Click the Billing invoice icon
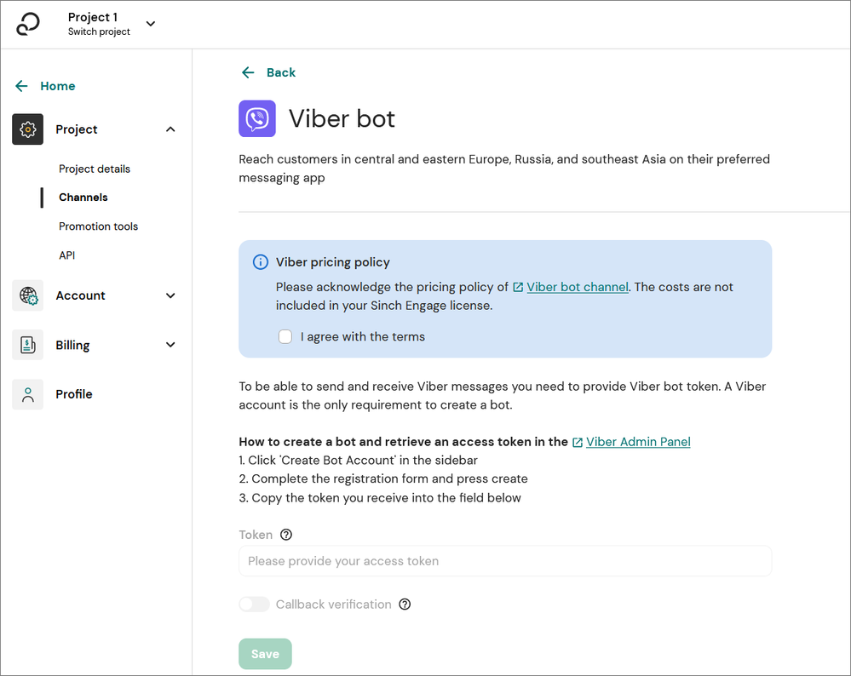 (27, 345)
